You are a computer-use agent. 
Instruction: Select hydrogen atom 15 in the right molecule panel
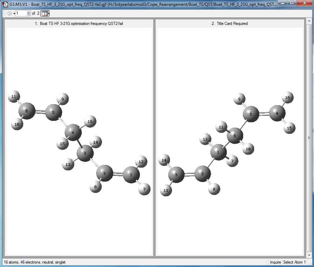pos(290,128)
